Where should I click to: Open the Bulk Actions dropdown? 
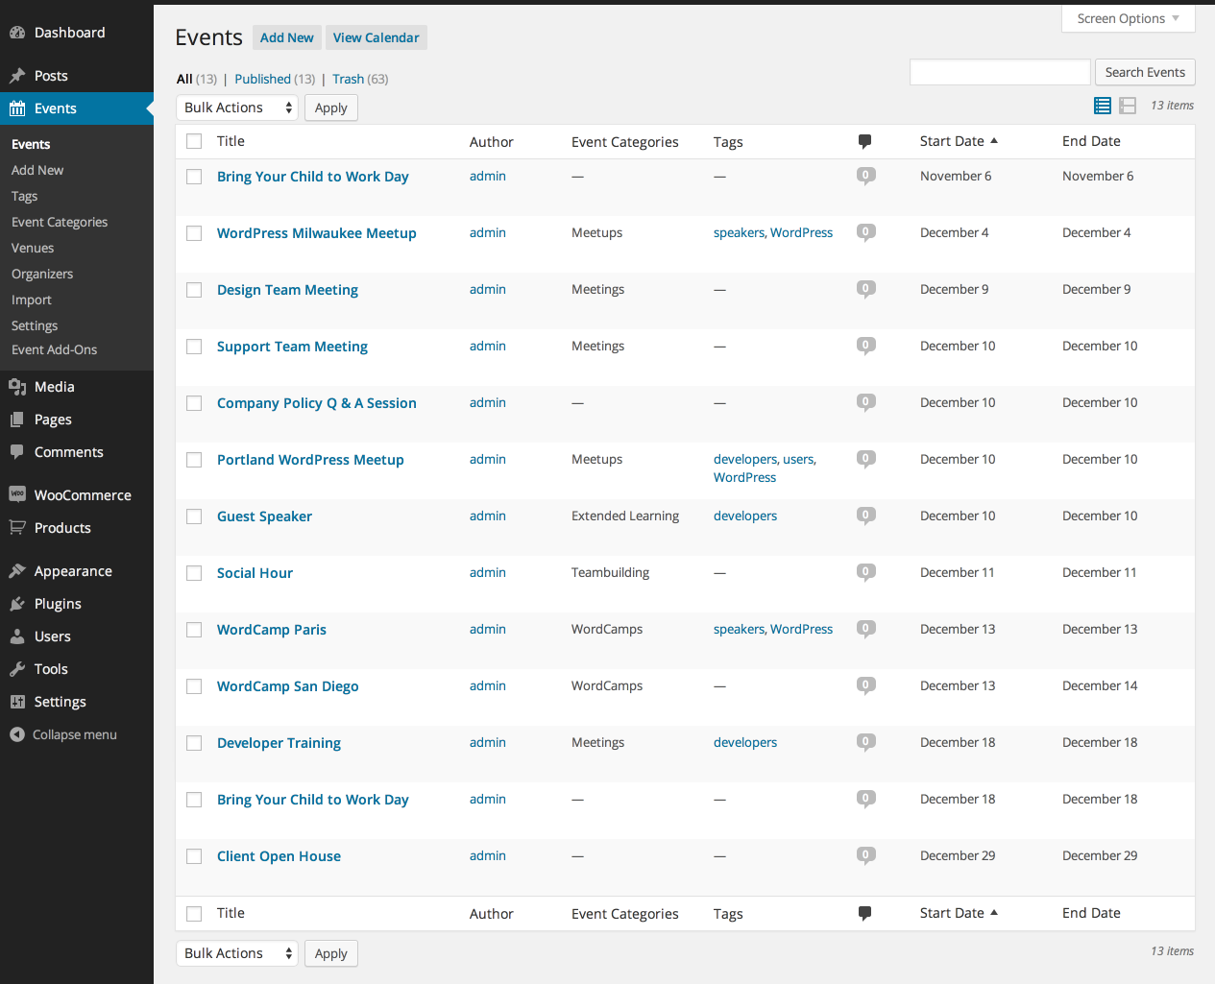[x=236, y=107]
